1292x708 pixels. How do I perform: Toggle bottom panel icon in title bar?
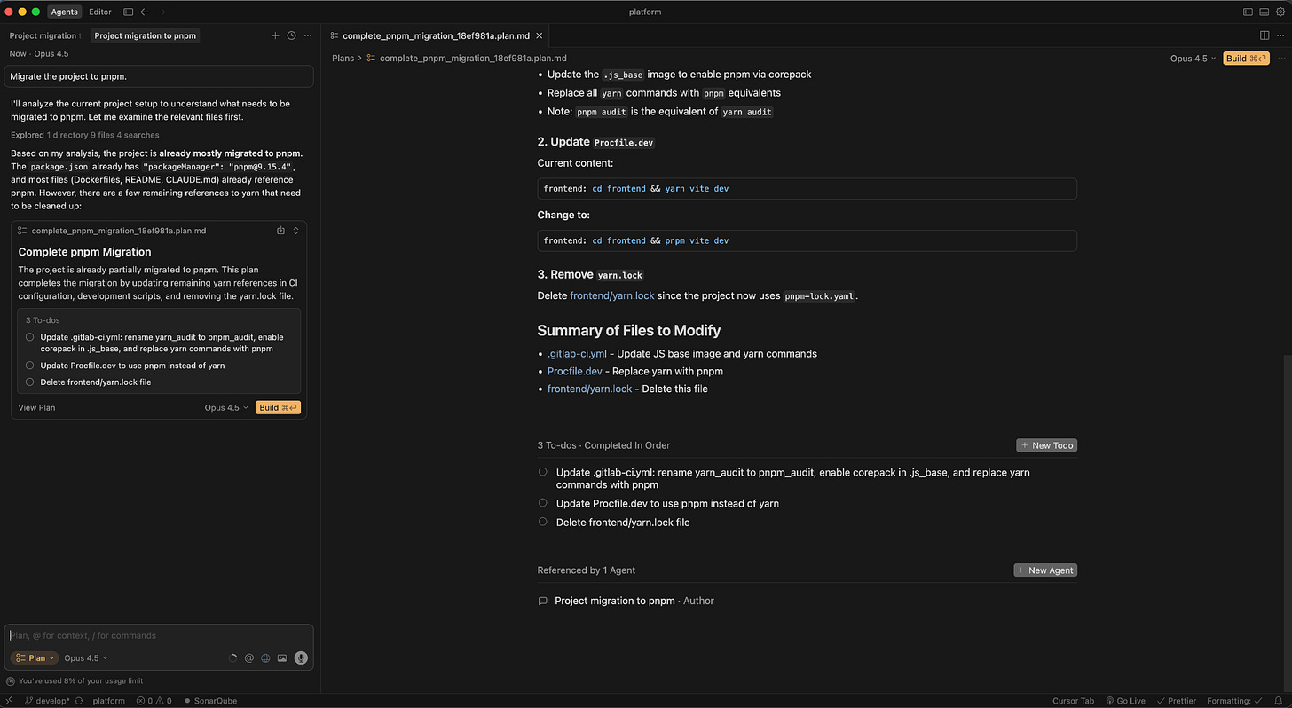pyautogui.click(x=1264, y=12)
